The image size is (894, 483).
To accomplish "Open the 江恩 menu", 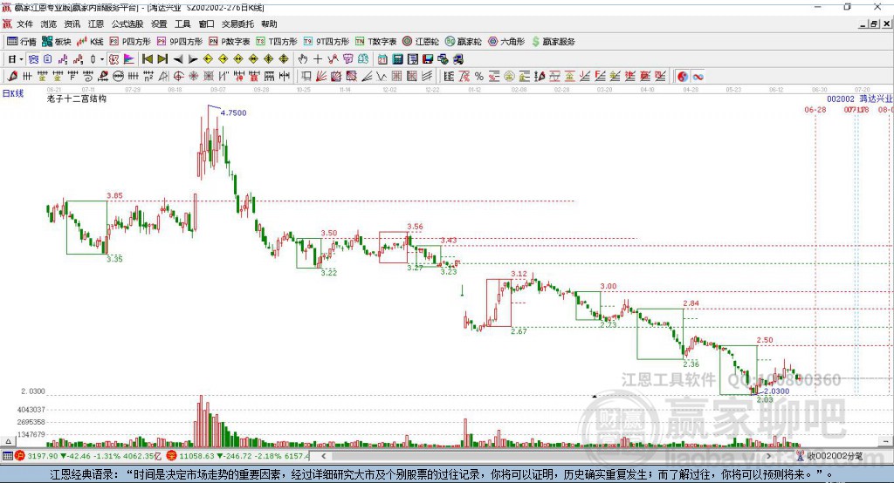I will pos(96,24).
